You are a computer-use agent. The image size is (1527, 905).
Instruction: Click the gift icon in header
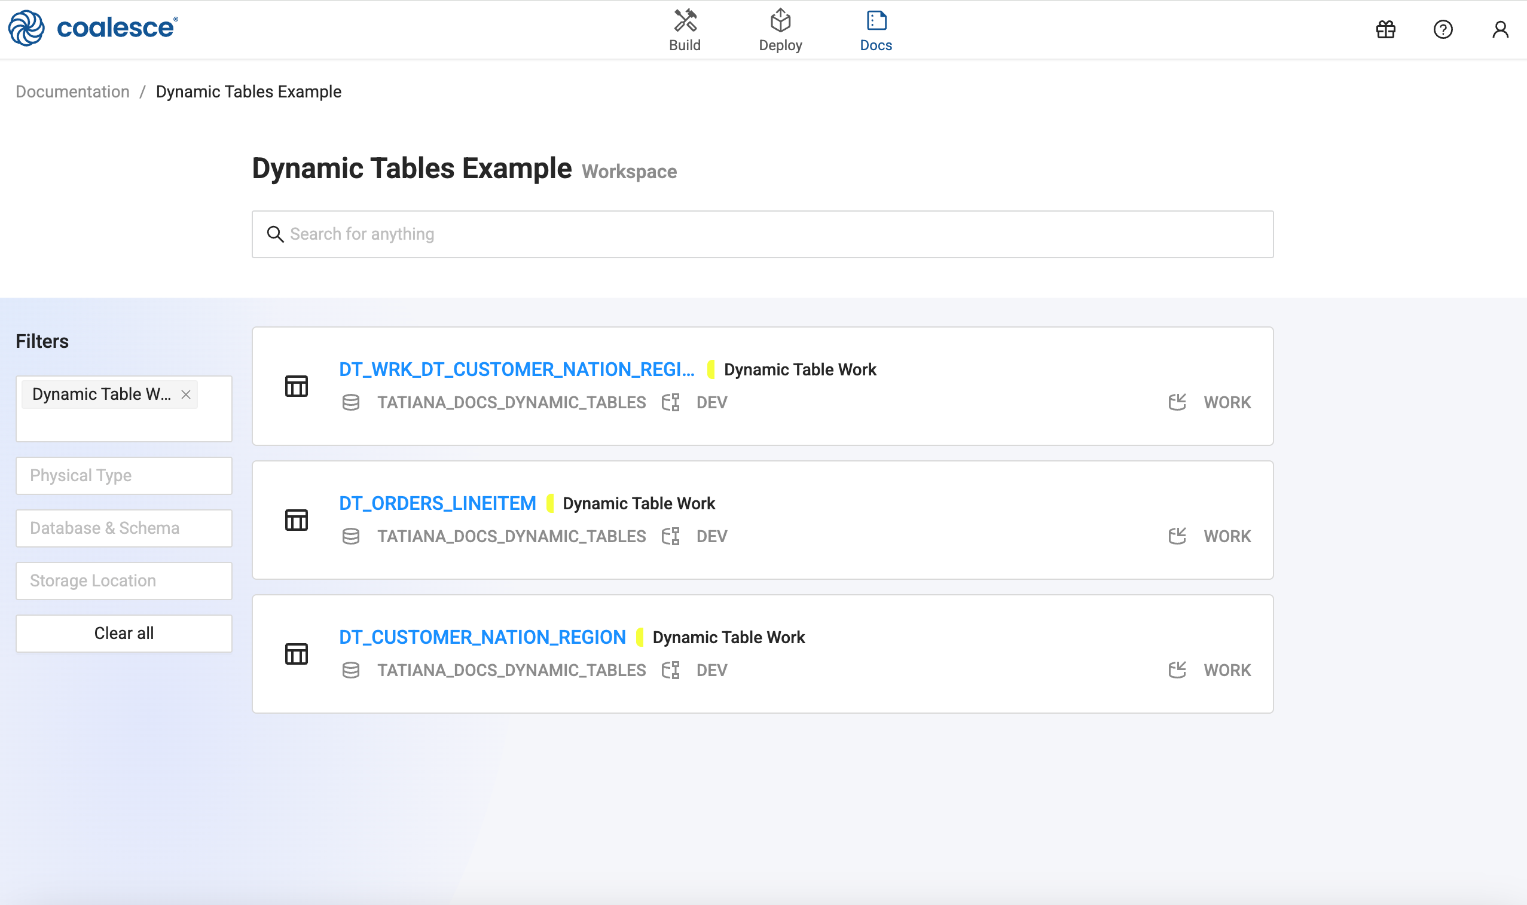[x=1385, y=29]
